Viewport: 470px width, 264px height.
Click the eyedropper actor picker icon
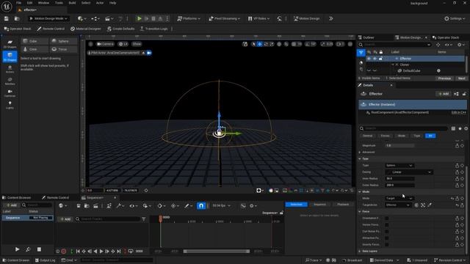click(430, 205)
